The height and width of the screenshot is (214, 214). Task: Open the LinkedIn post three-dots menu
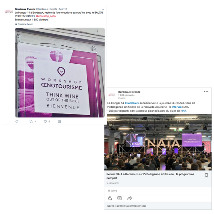coord(206,92)
